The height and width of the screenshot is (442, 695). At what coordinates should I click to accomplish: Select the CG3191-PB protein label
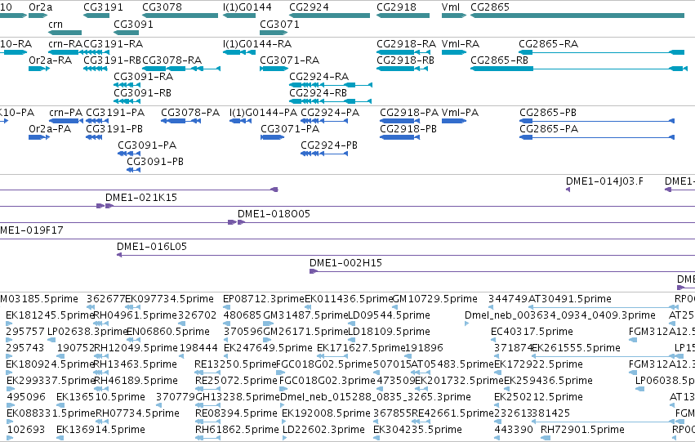[x=114, y=128]
